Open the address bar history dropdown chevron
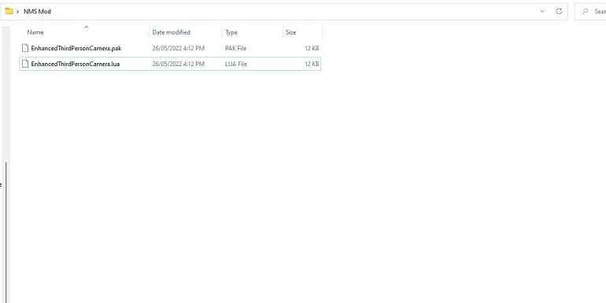 click(x=542, y=11)
